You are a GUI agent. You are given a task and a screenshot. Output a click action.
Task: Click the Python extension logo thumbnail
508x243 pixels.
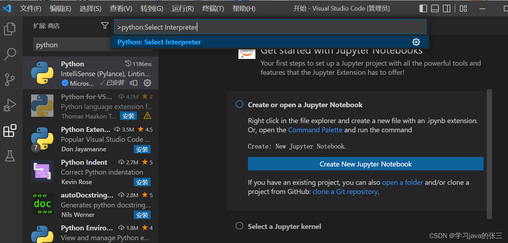pos(42,73)
